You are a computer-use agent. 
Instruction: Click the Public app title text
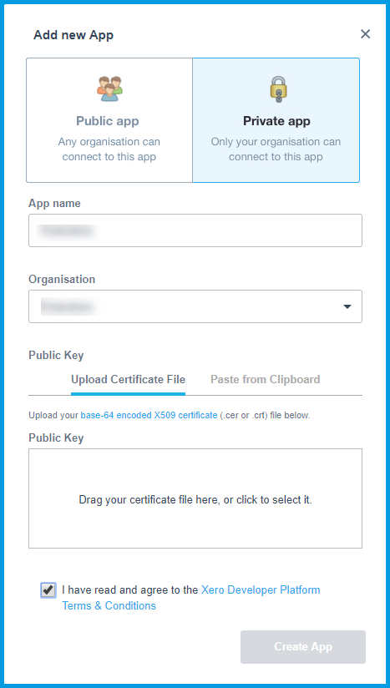108,121
